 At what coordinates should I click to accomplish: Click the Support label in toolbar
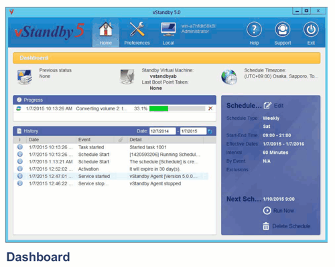point(283,43)
